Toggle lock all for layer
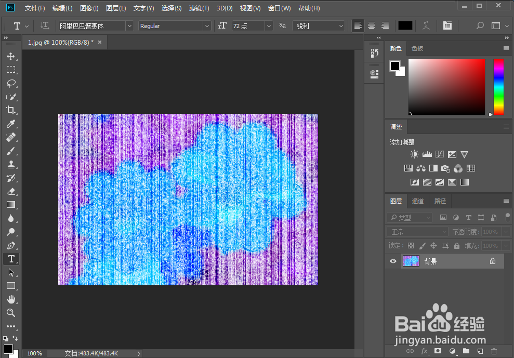 (457, 246)
